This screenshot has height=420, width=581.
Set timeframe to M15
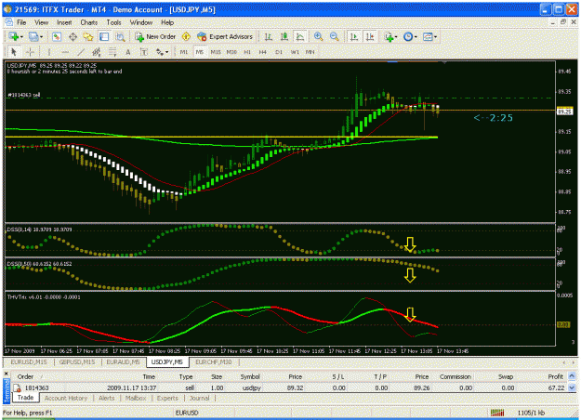click(x=216, y=52)
